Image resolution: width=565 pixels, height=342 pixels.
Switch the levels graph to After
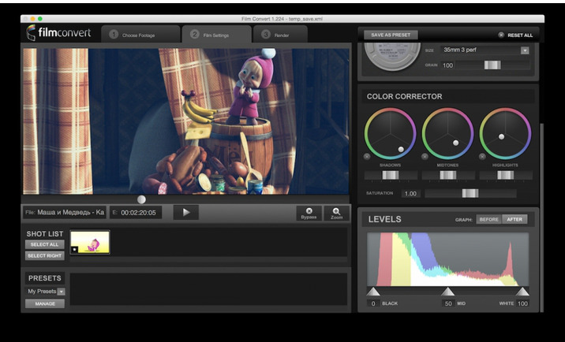(514, 219)
